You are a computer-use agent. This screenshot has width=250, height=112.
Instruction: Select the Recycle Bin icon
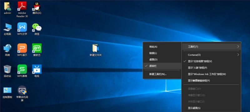pos(7,69)
